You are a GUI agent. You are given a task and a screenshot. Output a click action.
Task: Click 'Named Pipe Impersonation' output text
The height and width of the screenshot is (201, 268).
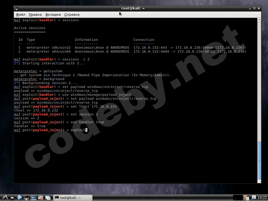104,75
